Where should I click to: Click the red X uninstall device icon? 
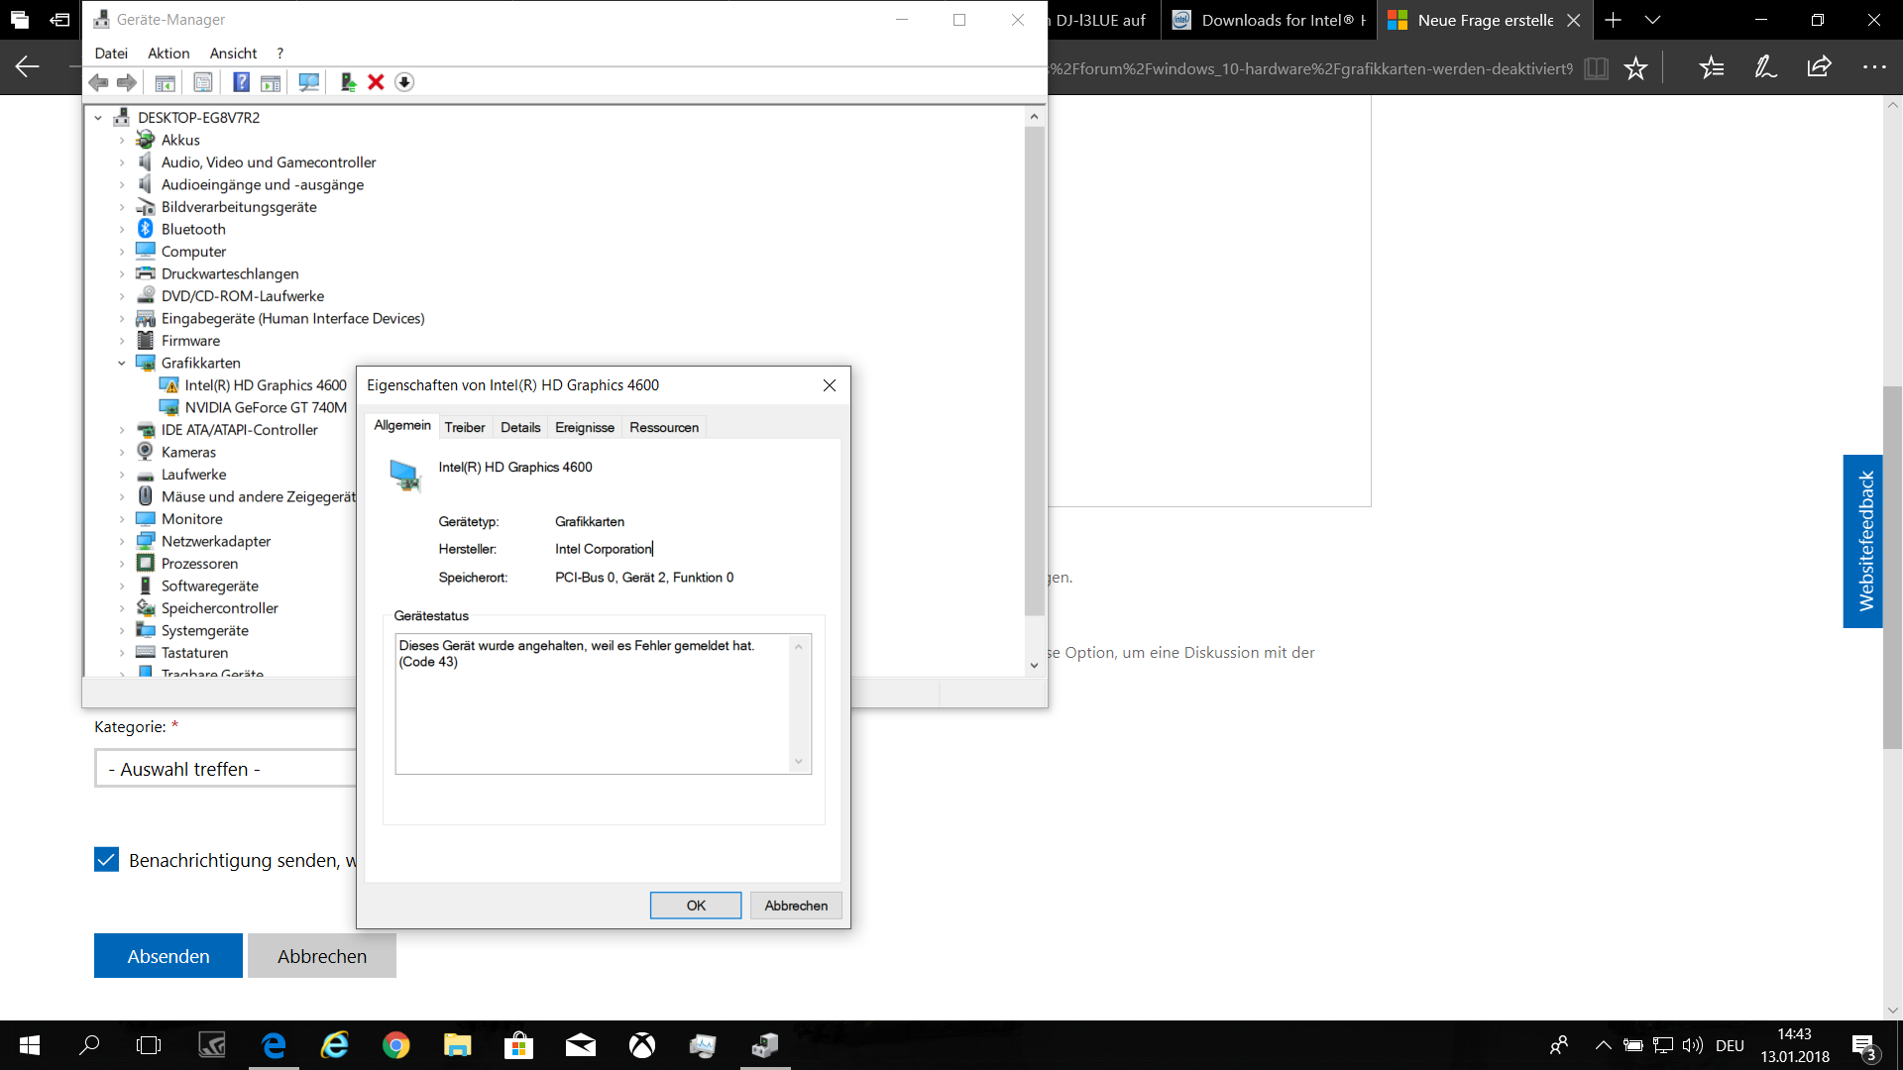point(376,82)
